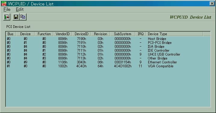Click the Copy to clipboard icon
Image resolution: width=216 pixels, height=113 pixels.
pyautogui.click(x=23, y=17)
